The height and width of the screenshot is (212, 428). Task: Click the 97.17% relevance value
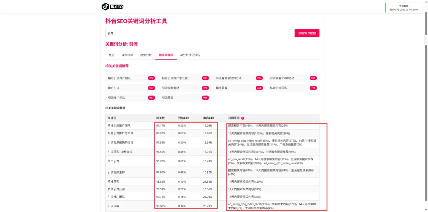tap(161, 126)
